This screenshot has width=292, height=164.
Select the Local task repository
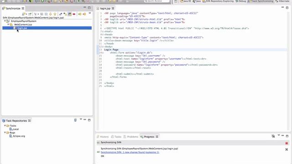tap(16, 129)
